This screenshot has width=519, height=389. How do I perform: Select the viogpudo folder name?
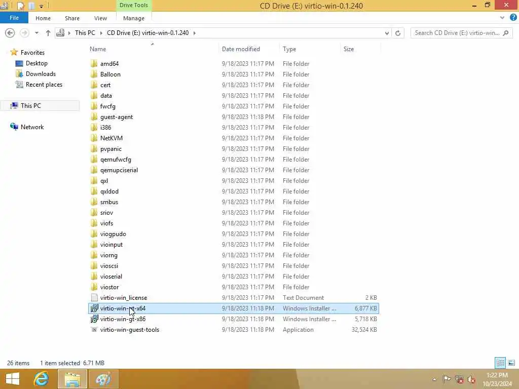113,234
